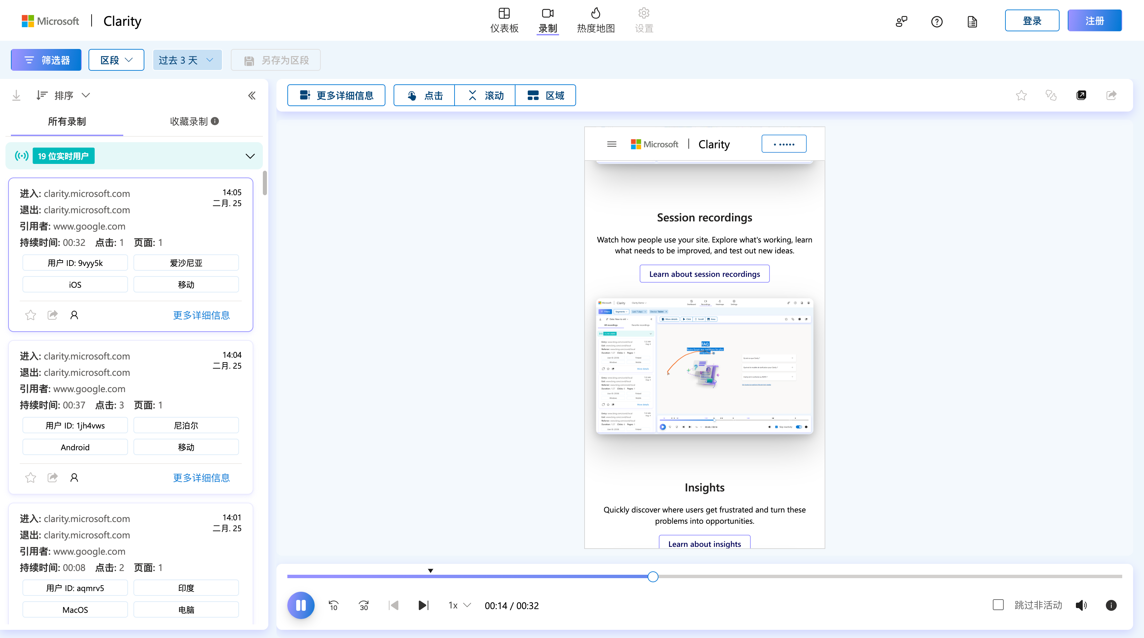Favorite the recording from user 9vyy5k

click(x=31, y=315)
